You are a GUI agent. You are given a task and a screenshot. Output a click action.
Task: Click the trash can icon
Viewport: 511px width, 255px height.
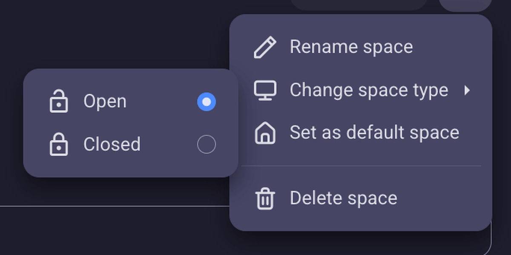click(x=265, y=198)
